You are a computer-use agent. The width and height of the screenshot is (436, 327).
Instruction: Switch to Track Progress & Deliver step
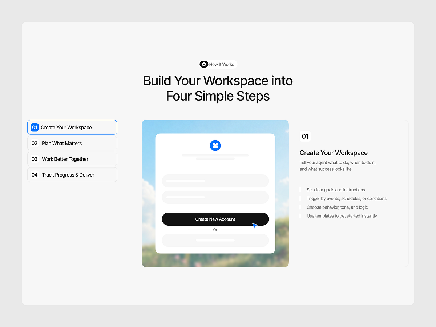pyautogui.click(x=72, y=175)
